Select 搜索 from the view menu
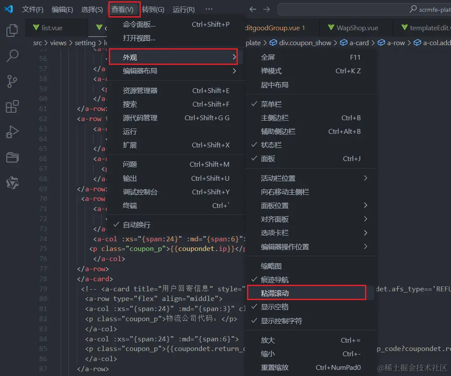This screenshot has width=451, height=376. (x=176, y=104)
